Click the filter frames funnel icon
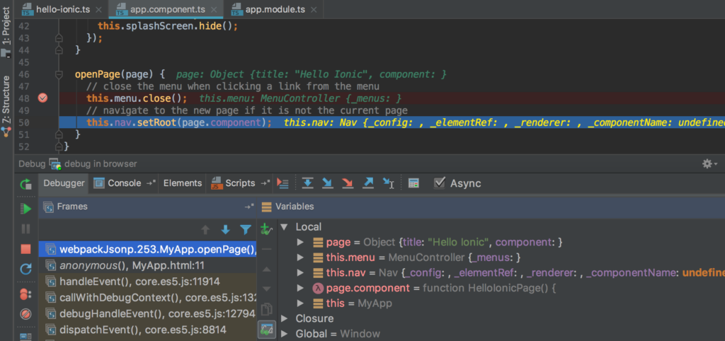This screenshot has width=725, height=341. coord(246,230)
